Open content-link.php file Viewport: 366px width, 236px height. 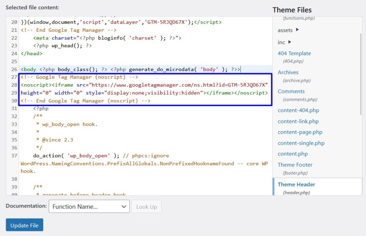(298, 121)
